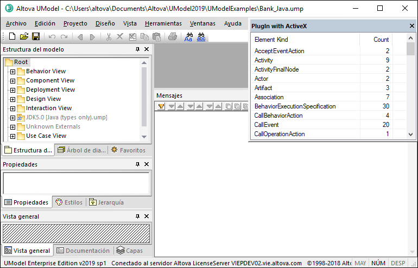This screenshot has height=268, width=418.
Task: Click the delete from diagram icon
Action: click(x=132, y=37)
